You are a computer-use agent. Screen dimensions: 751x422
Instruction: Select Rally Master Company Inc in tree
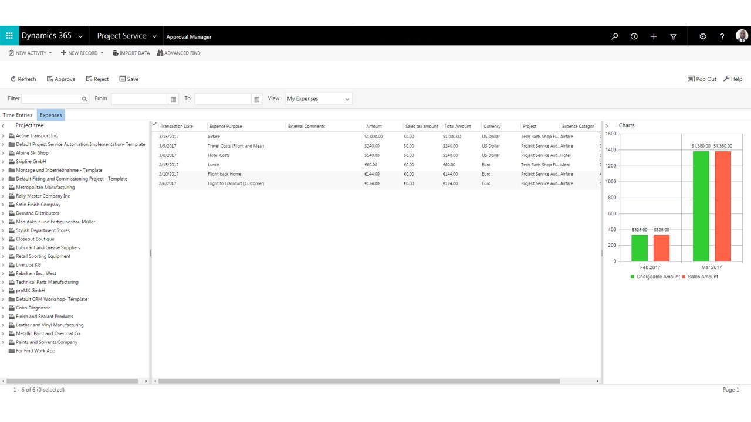point(43,196)
